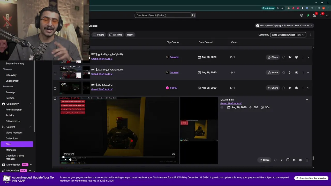Expand the Moderation sidebar section
This screenshot has height=186, width=331.
(x=30, y=171)
